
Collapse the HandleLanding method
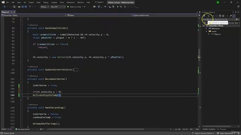coord(21,108)
